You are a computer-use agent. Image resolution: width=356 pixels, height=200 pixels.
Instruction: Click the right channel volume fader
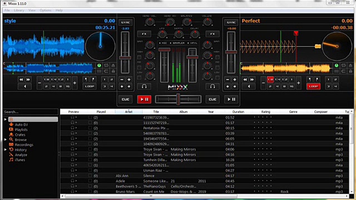192,57
